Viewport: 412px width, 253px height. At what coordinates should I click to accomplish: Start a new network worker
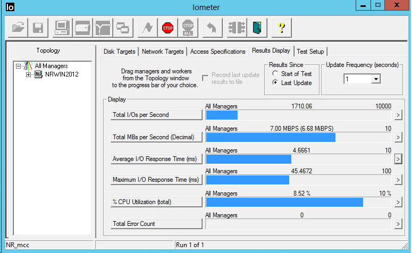pos(103,28)
